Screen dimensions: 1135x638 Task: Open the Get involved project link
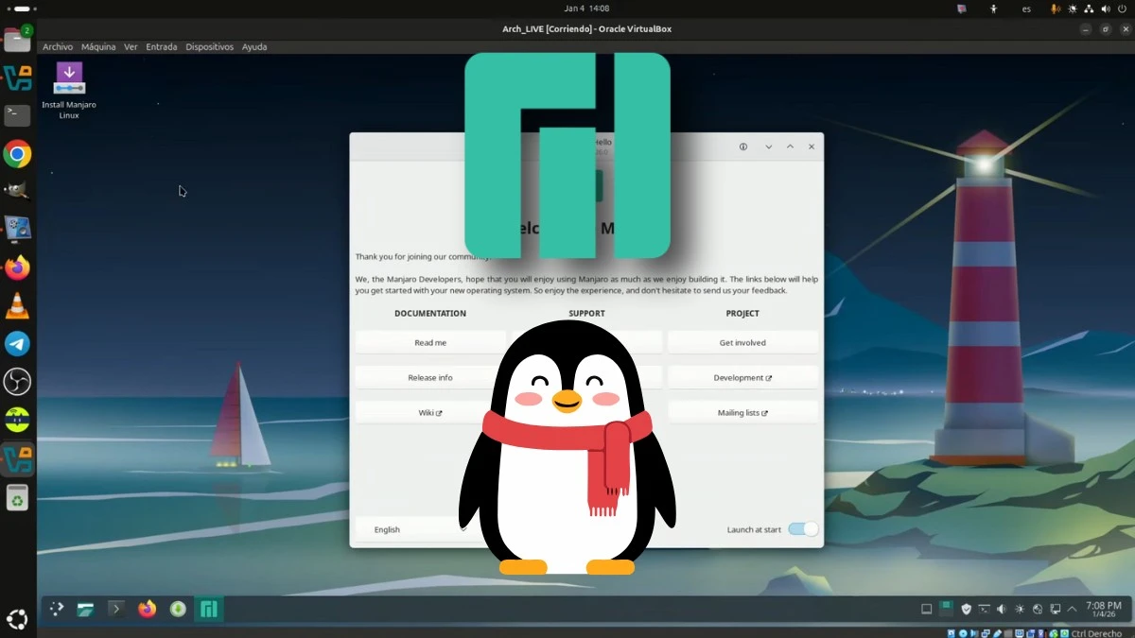tap(742, 342)
